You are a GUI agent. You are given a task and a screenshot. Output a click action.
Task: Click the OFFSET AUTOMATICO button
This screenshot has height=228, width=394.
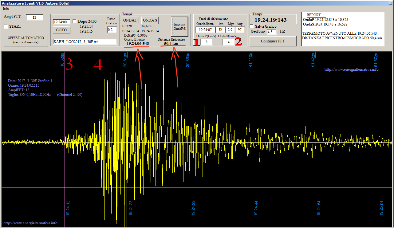(26, 40)
